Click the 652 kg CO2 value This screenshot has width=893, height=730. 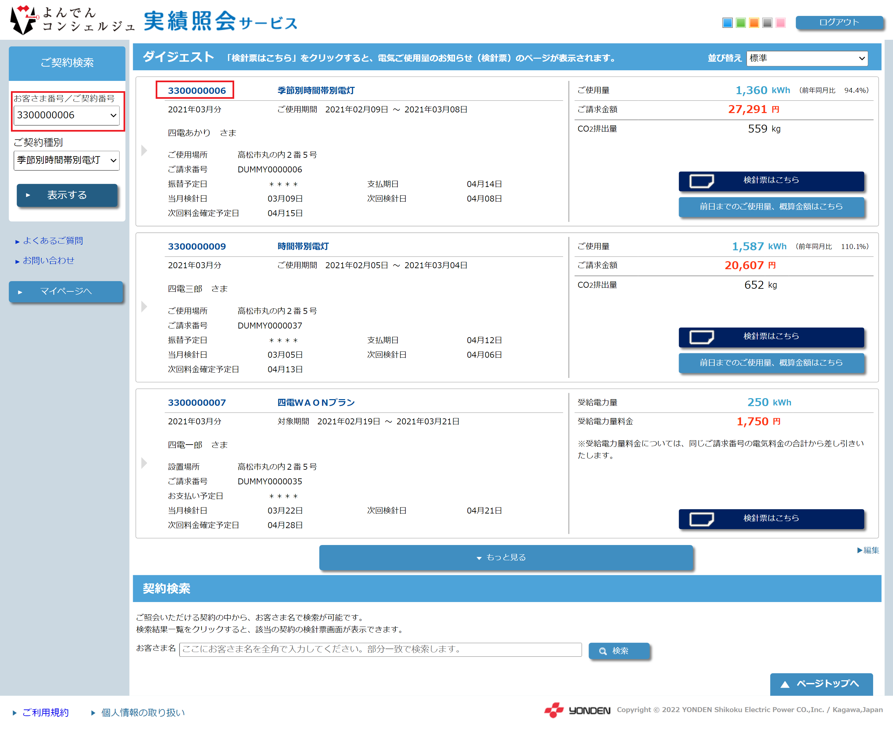pos(760,285)
